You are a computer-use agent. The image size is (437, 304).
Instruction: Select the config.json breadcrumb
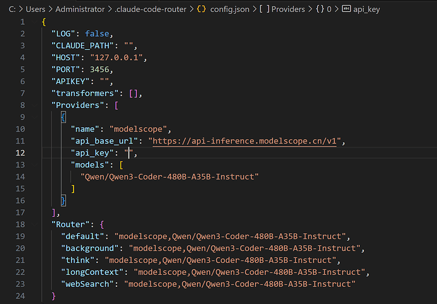pos(230,9)
